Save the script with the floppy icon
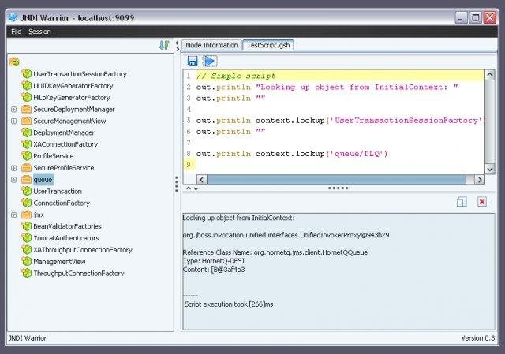This screenshot has width=505, height=354. pos(193,61)
